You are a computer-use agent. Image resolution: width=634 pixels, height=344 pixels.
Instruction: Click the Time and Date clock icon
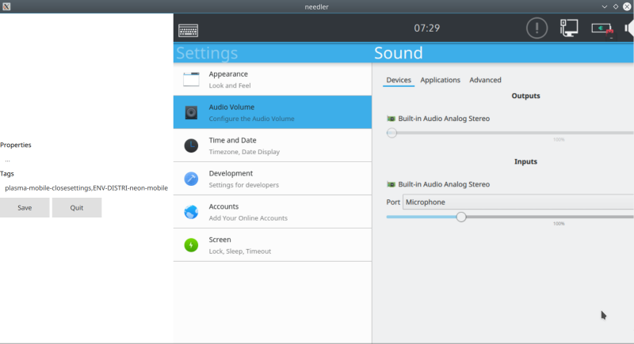tap(191, 146)
